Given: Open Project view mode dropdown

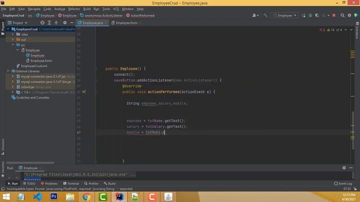Looking at the screenshot, I should point(17,22).
